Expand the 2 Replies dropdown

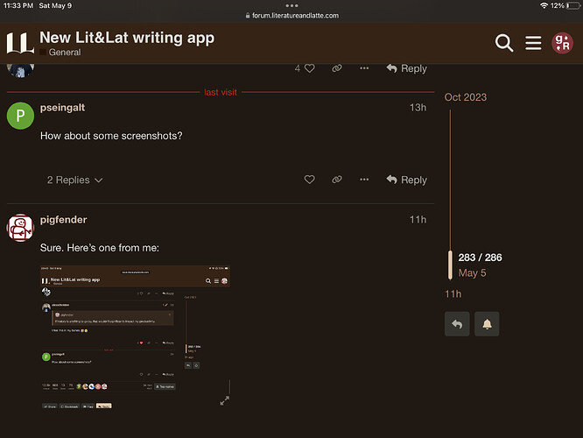coord(74,180)
